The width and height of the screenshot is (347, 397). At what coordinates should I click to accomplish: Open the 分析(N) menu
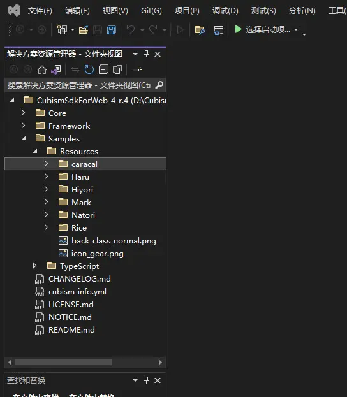tap(302, 11)
